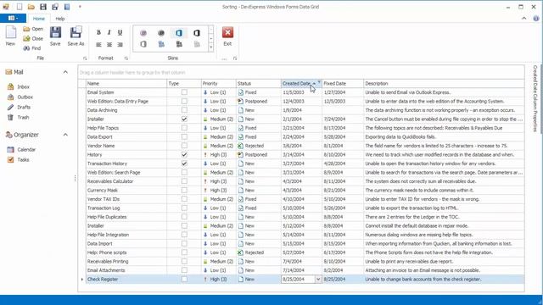
Task: Check Type checkbox for Data Archiving row
Action: point(184,110)
